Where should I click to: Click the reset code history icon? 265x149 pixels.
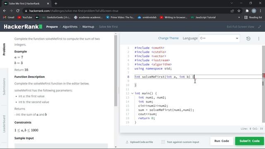coord(248,38)
